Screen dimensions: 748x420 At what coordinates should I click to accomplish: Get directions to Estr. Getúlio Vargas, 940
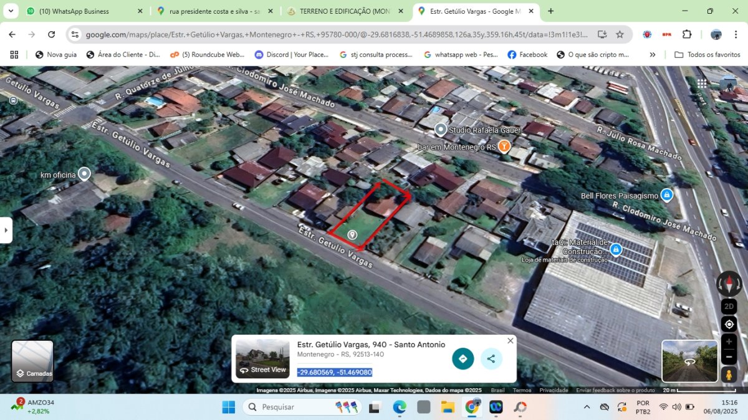[463, 359]
